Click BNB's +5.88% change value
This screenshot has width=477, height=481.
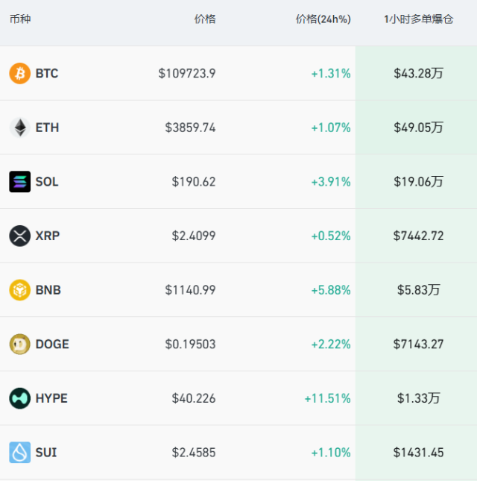pyautogui.click(x=330, y=290)
